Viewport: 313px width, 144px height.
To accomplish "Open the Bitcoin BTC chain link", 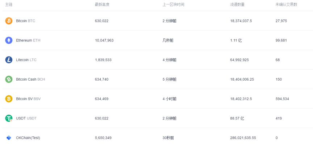I will click(x=25, y=21).
